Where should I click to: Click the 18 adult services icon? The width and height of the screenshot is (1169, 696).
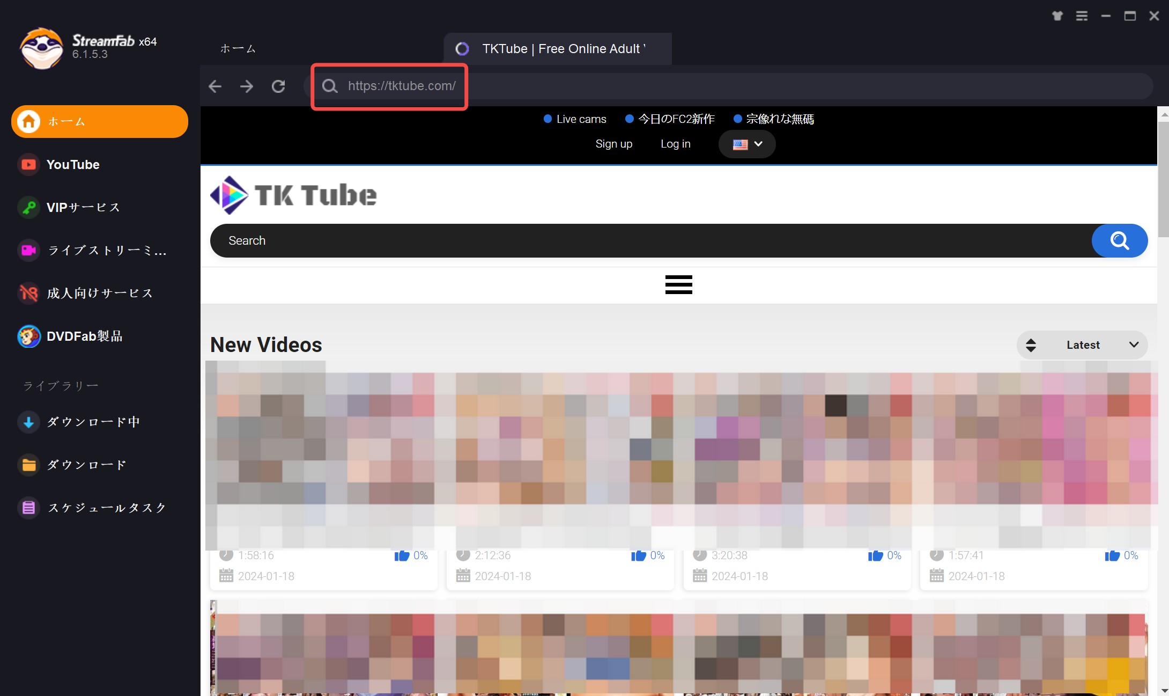(29, 293)
